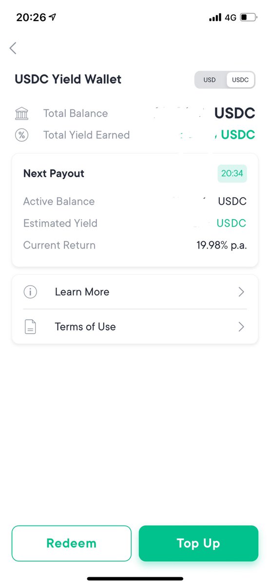Tap the Redeem button
Image resolution: width=270 pixels, height=586 pixels.
(x=72, y=544)
